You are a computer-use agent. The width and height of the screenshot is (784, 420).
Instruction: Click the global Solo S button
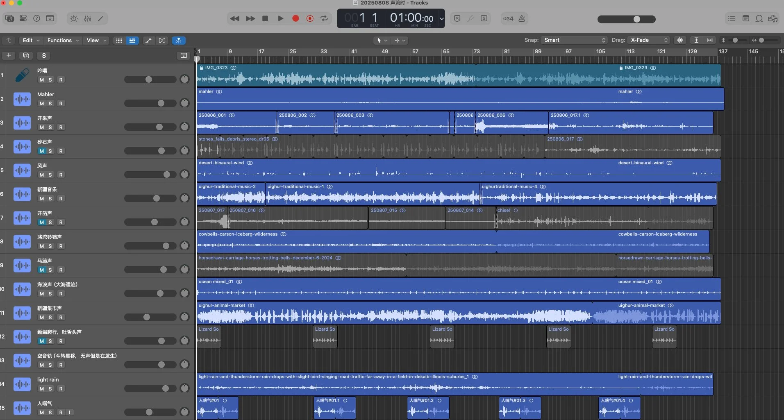pos(44,55)
